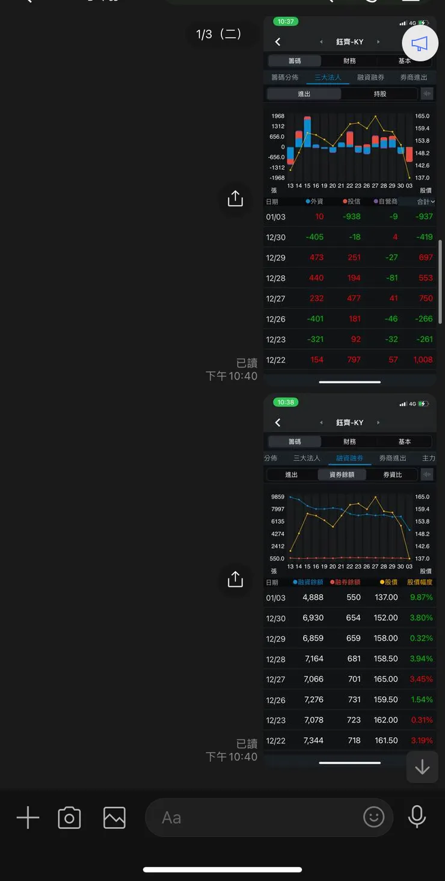Click the back chevron in the 10:38 screenshot
This screenshot has height=881, width=445.
click(x=278, y=422)
